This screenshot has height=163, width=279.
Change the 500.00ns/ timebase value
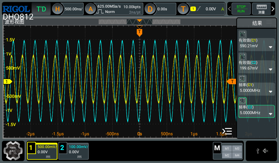pos(74,9)
